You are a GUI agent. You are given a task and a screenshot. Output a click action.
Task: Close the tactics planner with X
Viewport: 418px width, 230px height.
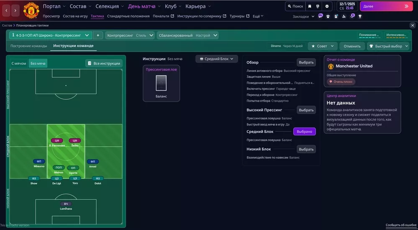coord(413,26)
